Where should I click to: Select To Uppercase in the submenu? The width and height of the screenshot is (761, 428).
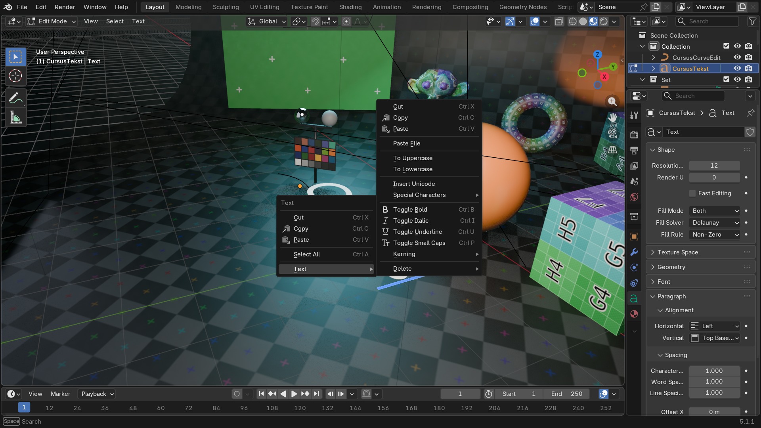[x=429, y=158]
